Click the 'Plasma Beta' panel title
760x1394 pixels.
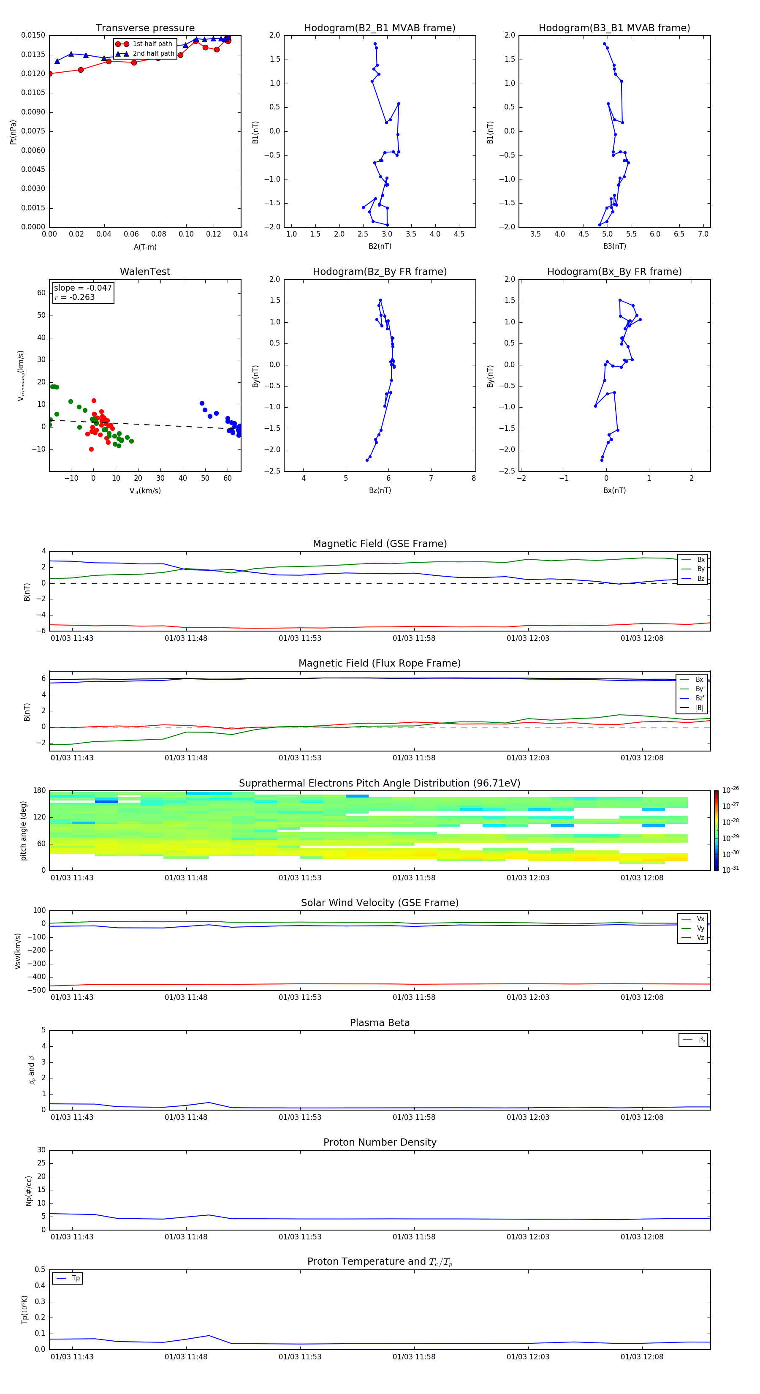[x=380, y=1023]
